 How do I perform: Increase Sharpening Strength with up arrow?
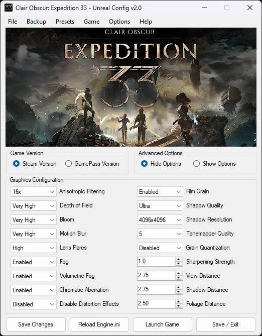(x=179, y=260)
